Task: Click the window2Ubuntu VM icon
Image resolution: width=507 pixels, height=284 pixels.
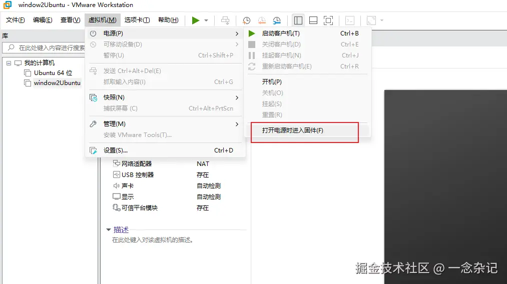Action: [28, 83]
